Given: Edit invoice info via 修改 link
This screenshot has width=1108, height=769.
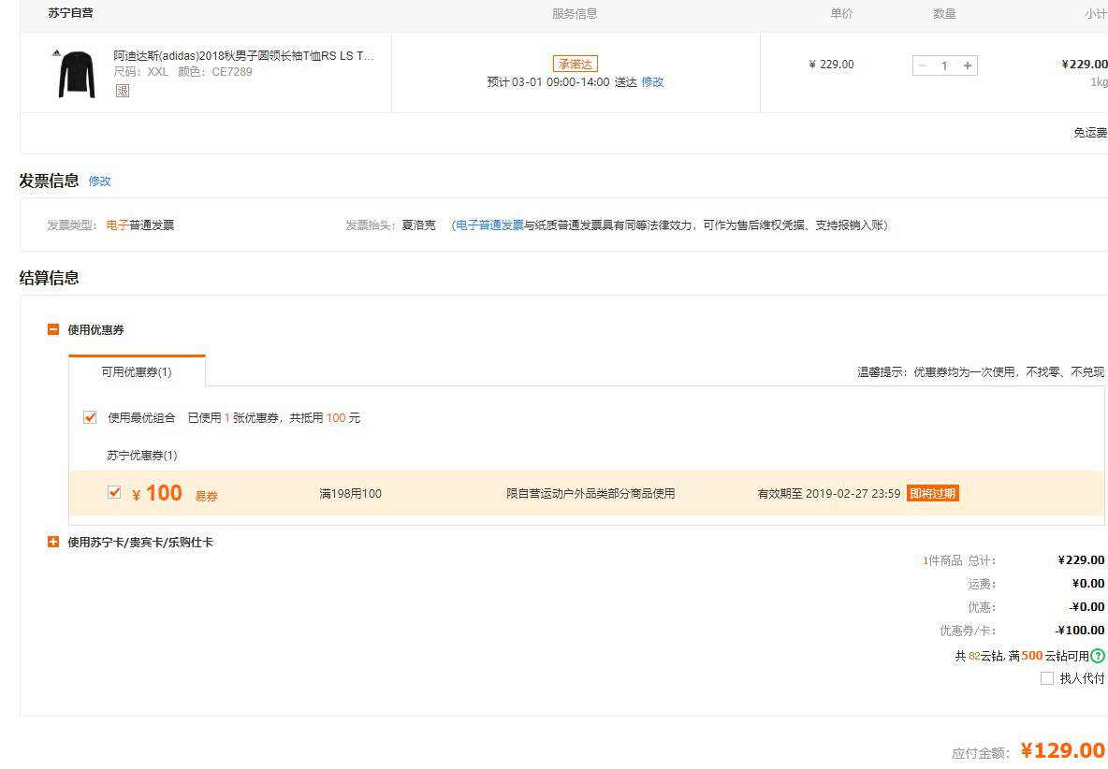Looking at the screenshot, I should (x=99, y=181).
